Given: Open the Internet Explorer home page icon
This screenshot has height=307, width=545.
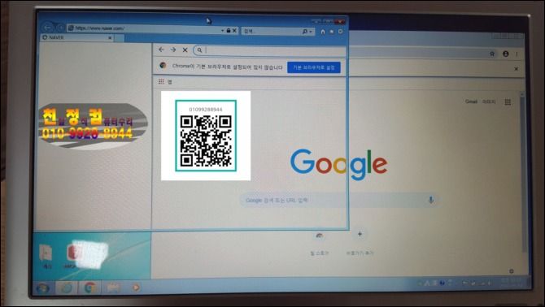Looking at the screenshot, I should click(x=323, y=32).
